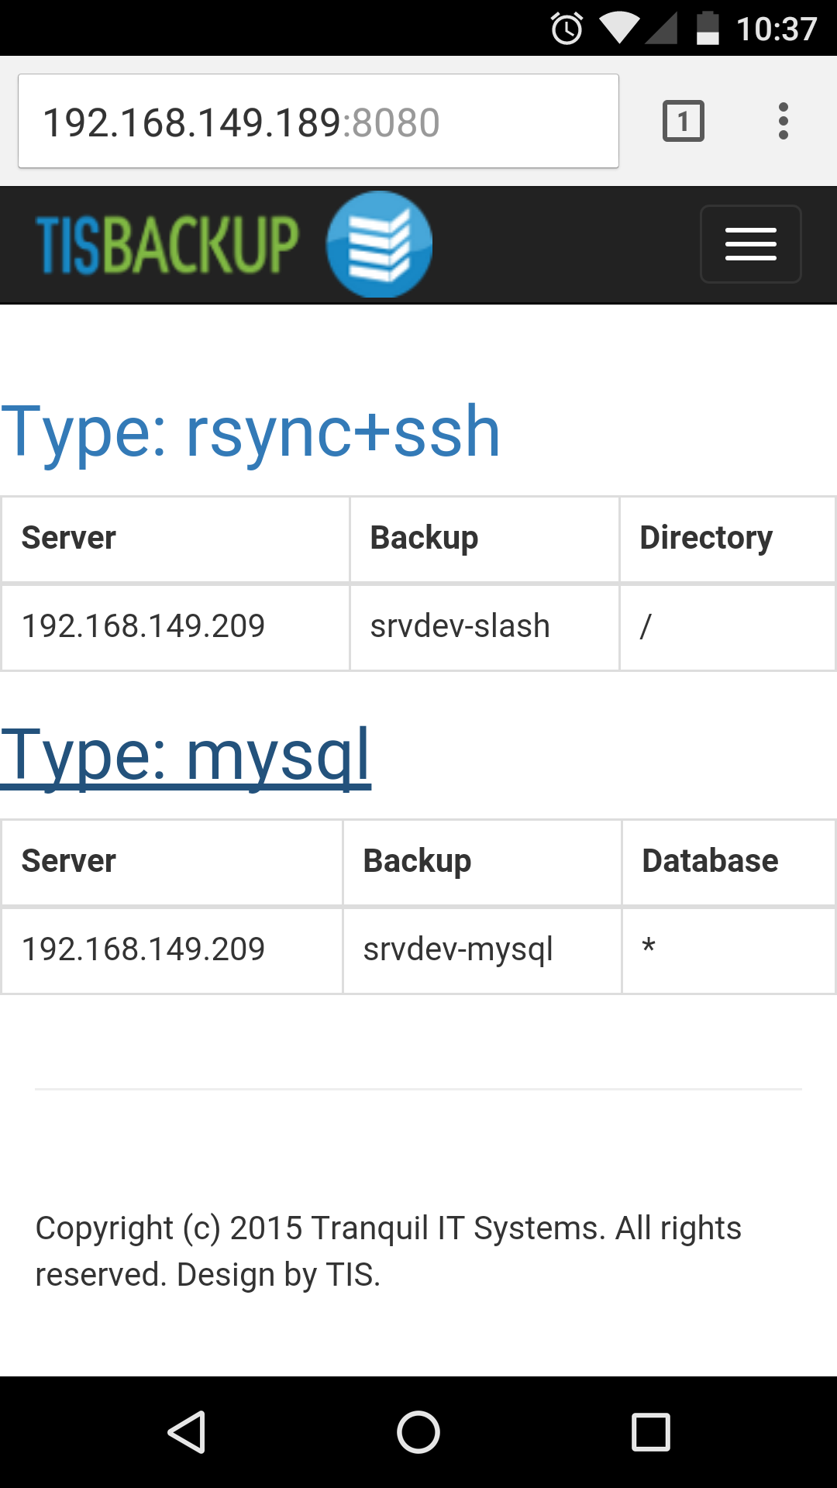Tap the battery status icon

coord(707,29)
